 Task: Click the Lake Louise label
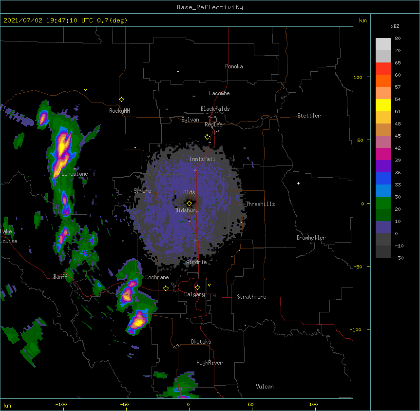tap(9, 236)
